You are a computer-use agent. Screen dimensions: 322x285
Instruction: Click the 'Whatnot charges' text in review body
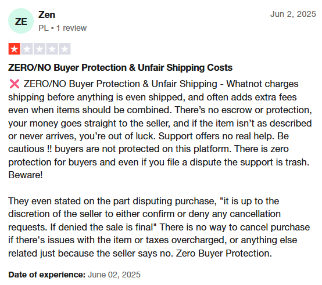tap(262, 84)
